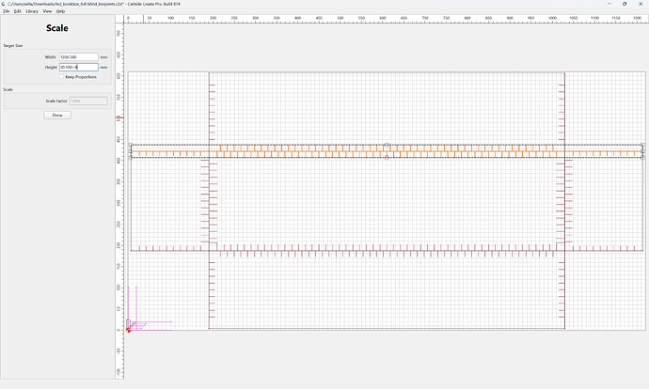Click the 'Target Size' section label

tap(13, 45)
